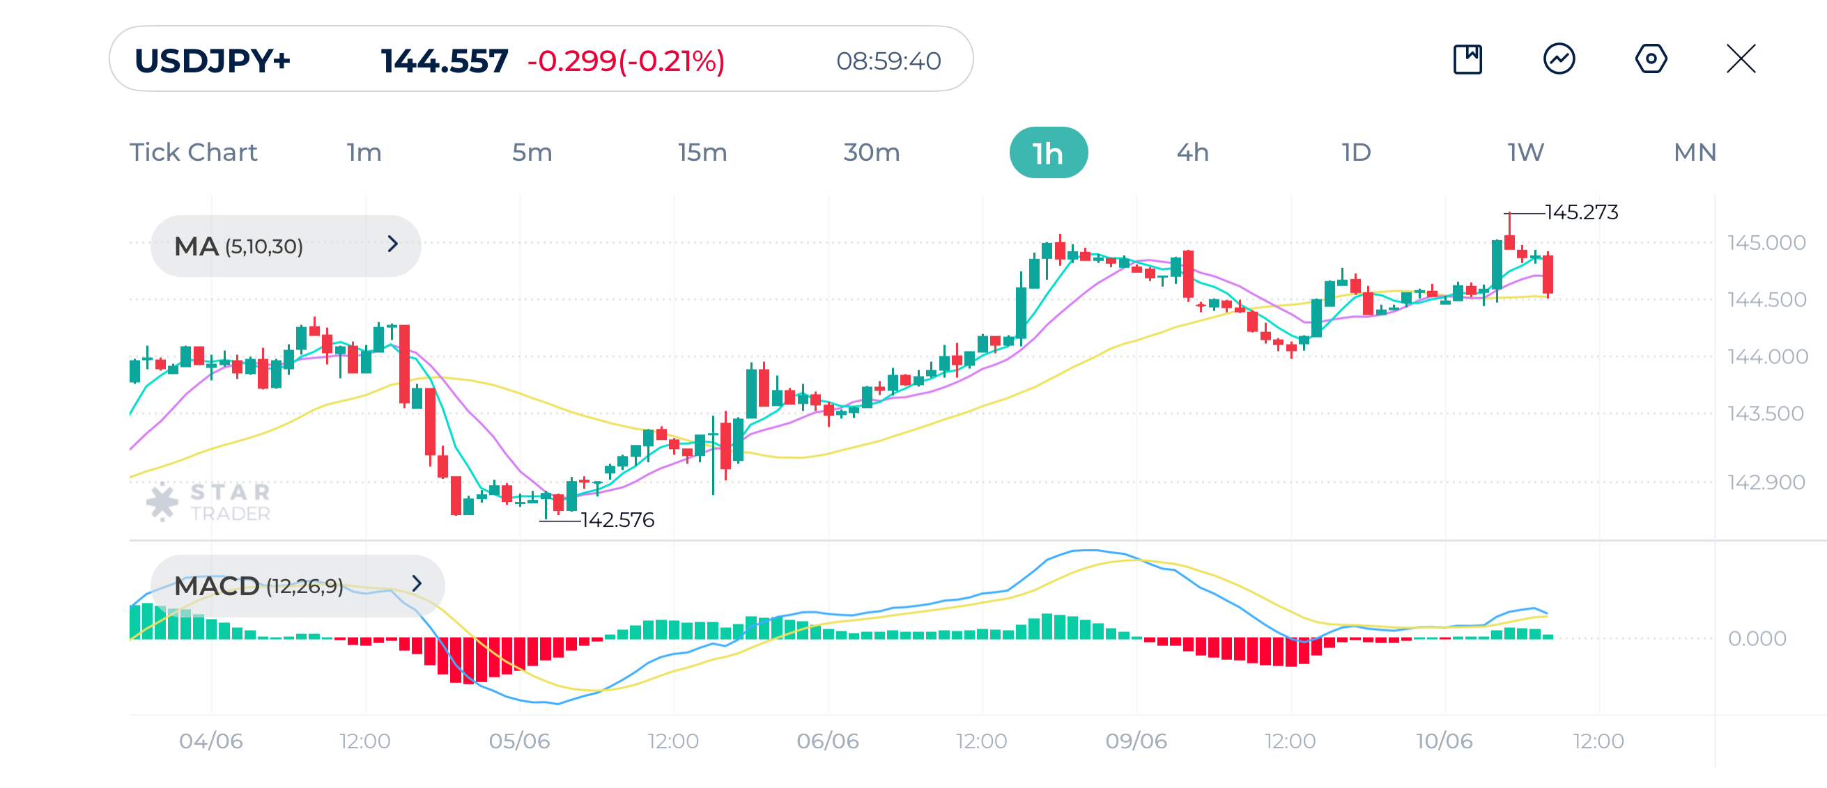Select the 30m timeframe
This screenshot has width=1827, height=788.
point(871,152)
